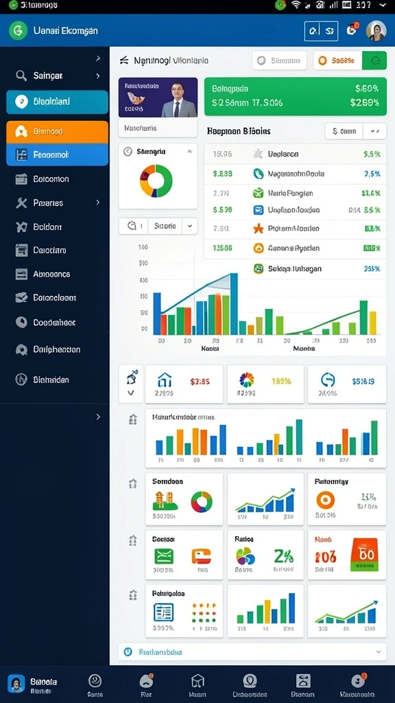The width and height of the screenshot is (395, 703).
Task: Toggle the green switch beside Sa6a9e button
Action: 374,60
